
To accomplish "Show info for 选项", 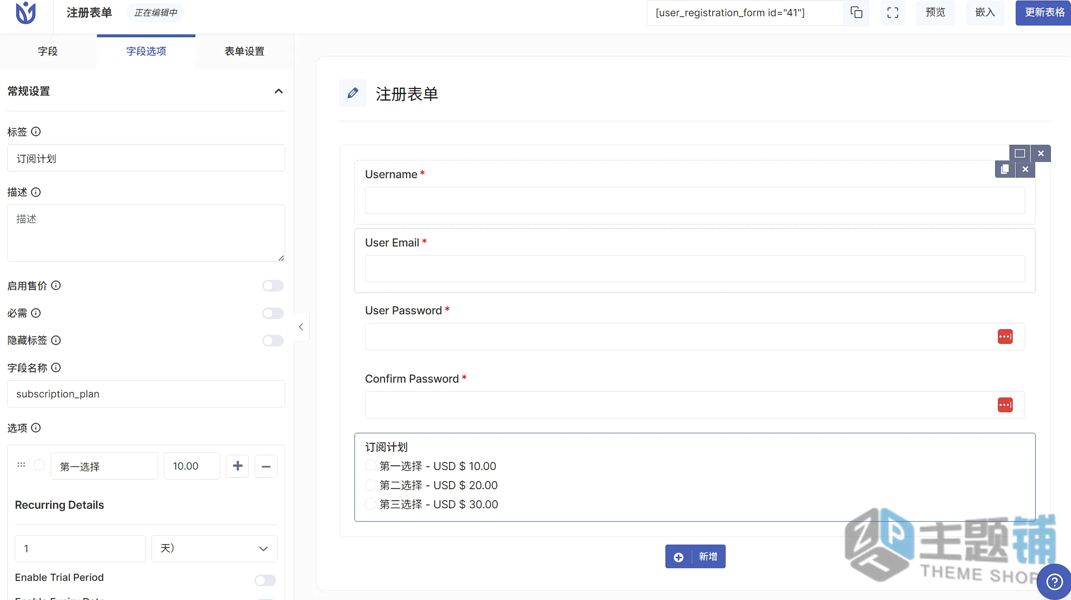I will point(36,428).
